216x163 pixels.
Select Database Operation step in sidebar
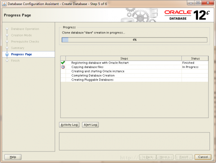(x=25, y=29)
